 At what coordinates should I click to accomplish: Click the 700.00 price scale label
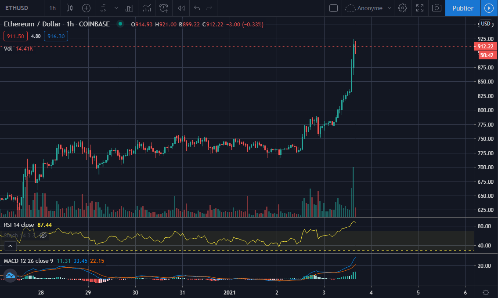(x=486, y=167)
